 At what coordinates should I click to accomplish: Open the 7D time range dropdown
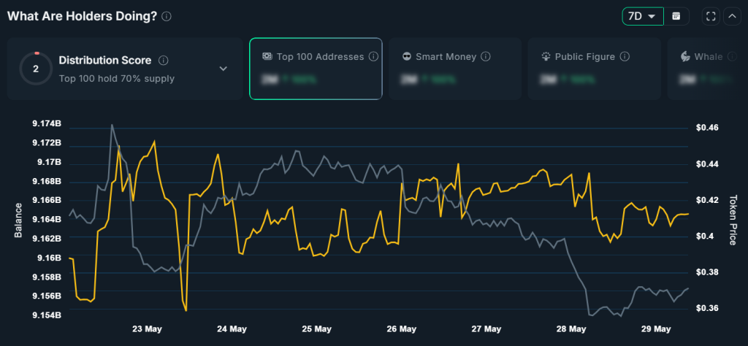643,16
